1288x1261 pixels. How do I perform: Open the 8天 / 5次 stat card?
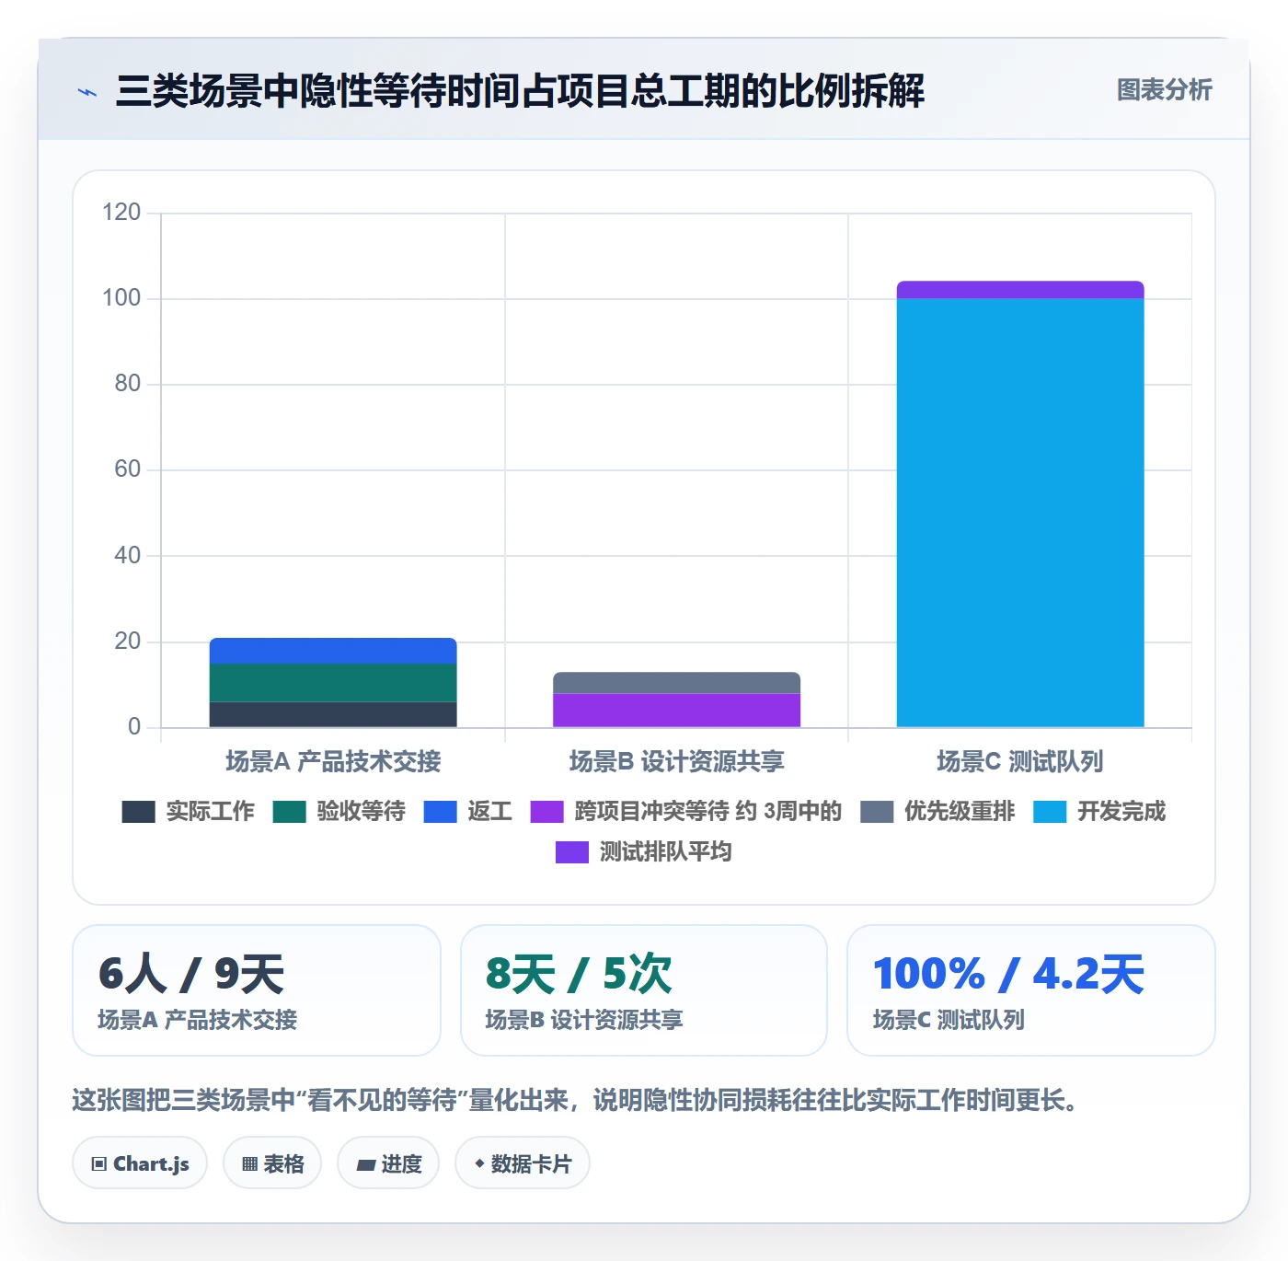(644, 990)
